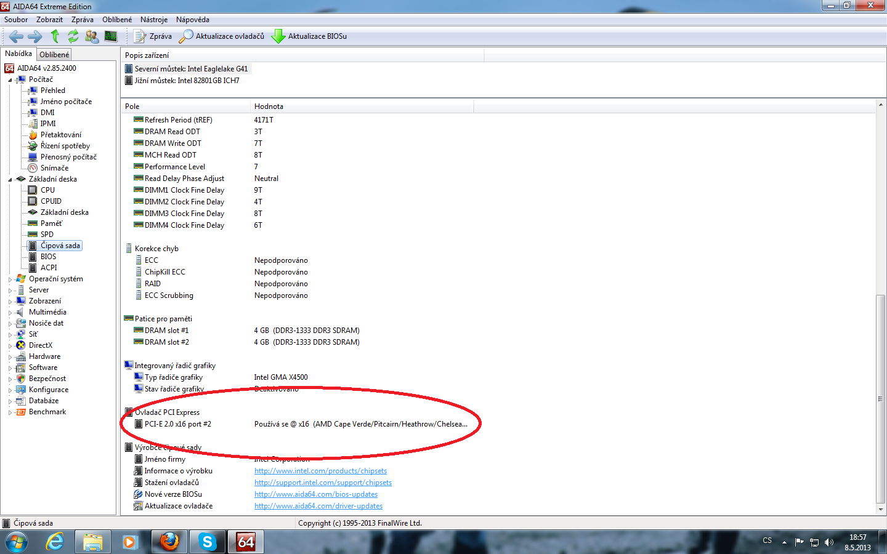This screenshot has width=887, height=554.
Task: Open the Soubor menu
Action: [16, 20]
